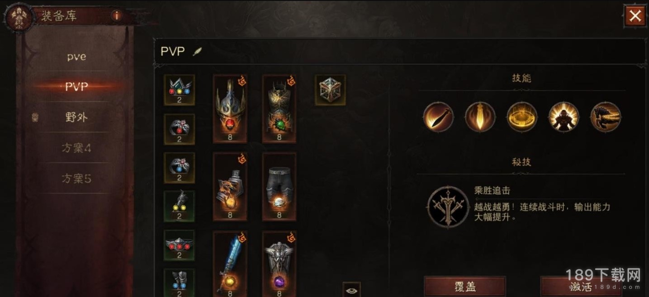The height and width of the screenshot is (297, 649).
Task: Select the crown helmet equipment slot
Action: [x=230, y=109]
